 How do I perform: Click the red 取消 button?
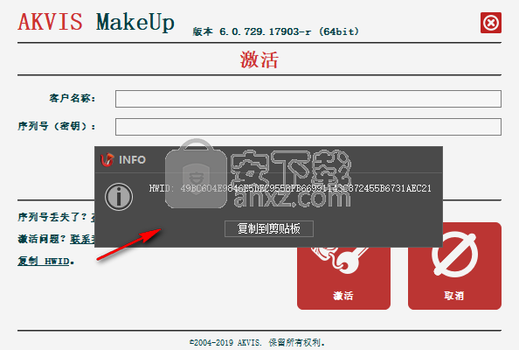454,266
